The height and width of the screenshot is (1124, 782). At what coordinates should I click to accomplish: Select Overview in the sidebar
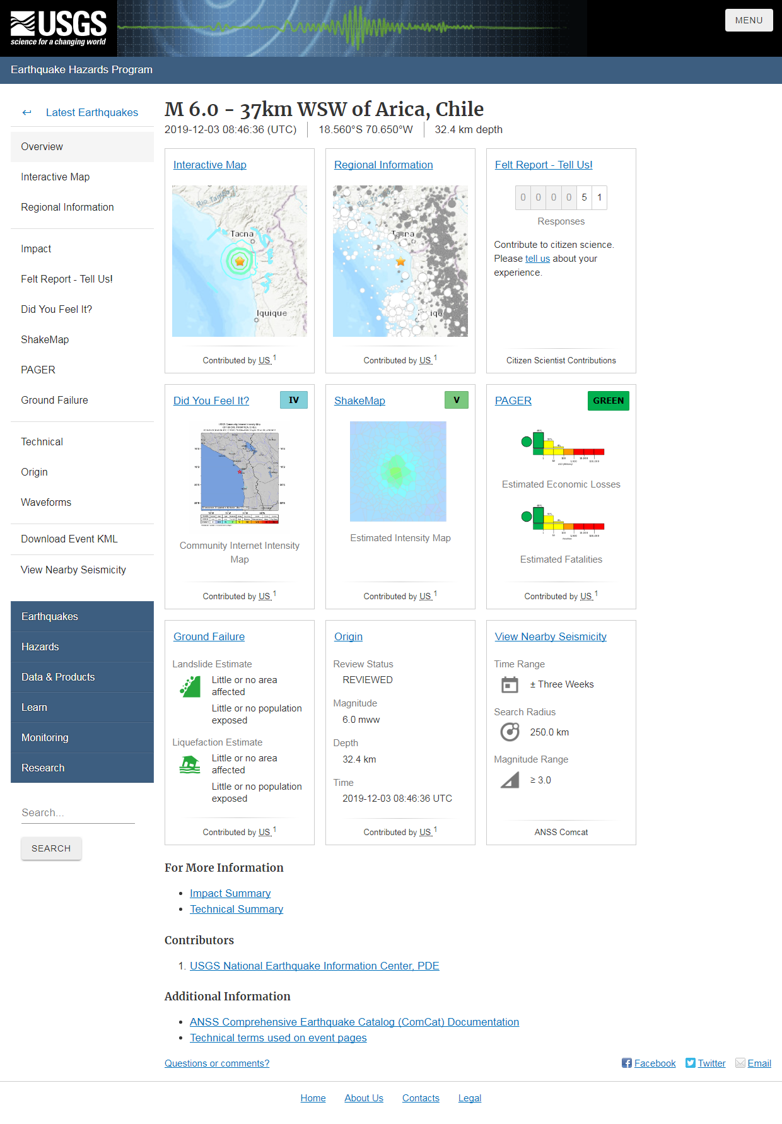(x=82, y=146)
